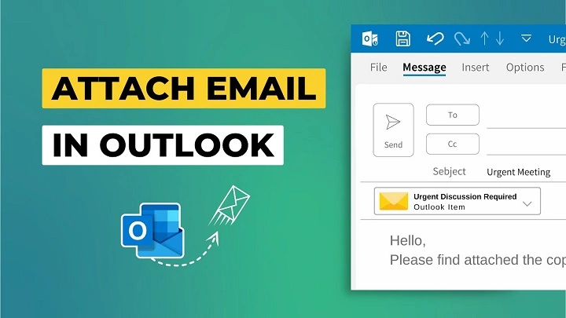Screen dimensions: 566x318
Task: Open the File menu tab
Action: pyautogui.click(x=378, y=68)
